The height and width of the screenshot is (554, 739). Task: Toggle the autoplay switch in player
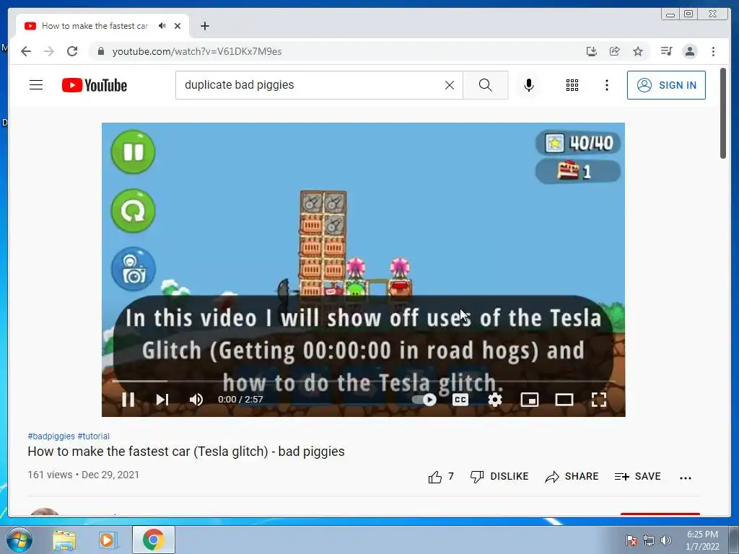(424, 400)
